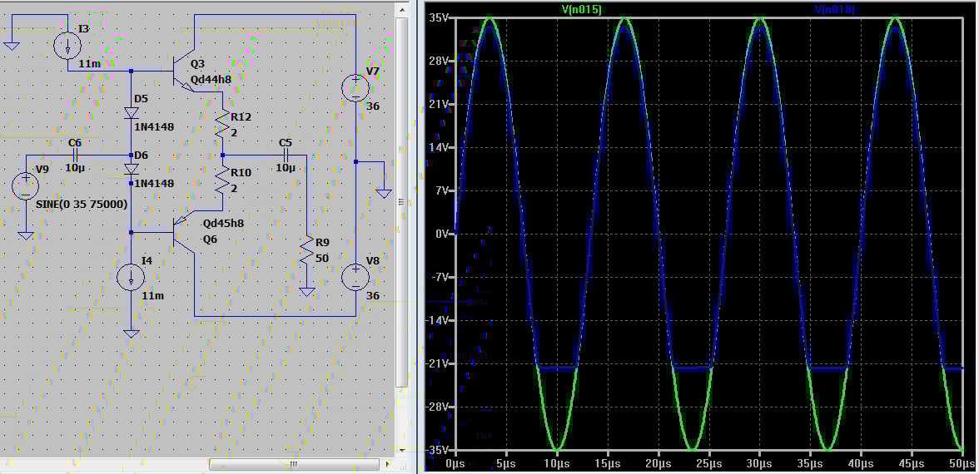The image size is (979, 474).
Task: Select the C5 capacitor symbol
Action: [286, 156]
